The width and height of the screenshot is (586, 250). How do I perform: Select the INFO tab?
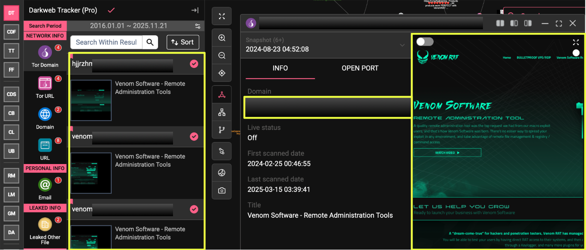coord(280,68)
